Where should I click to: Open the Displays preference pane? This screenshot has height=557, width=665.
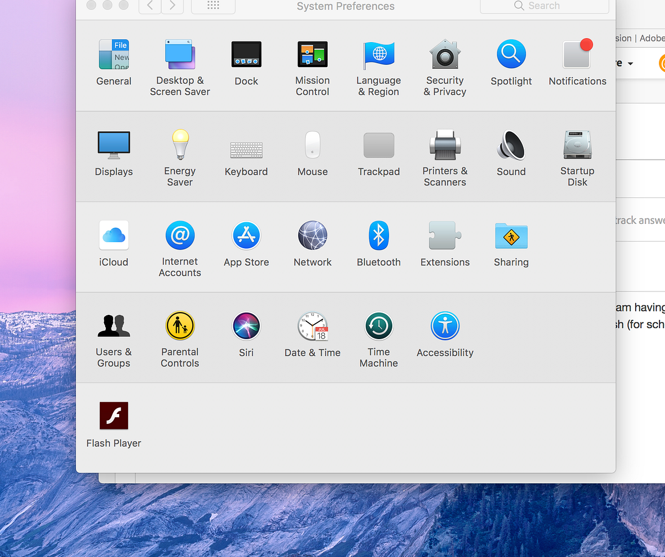point(114,145)
